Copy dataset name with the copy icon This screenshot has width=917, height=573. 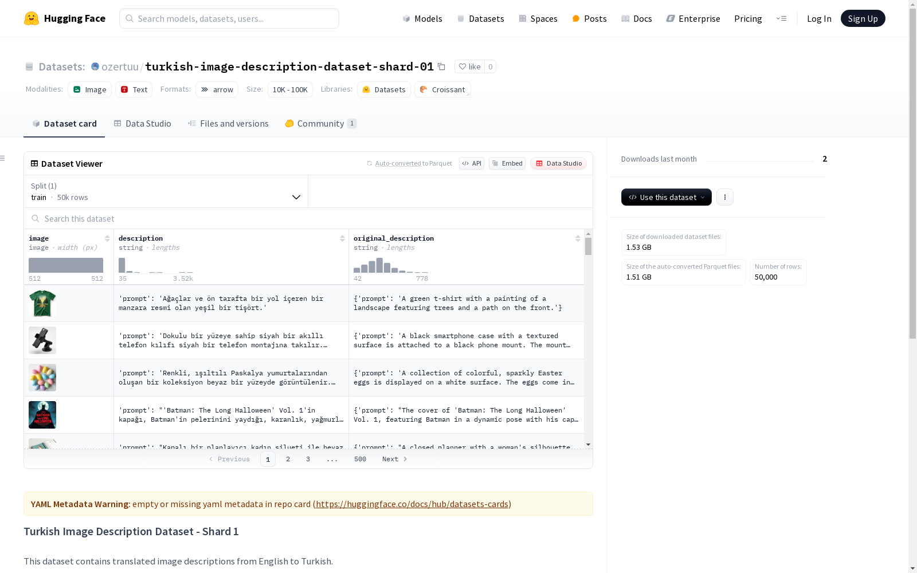coord(441,66)
